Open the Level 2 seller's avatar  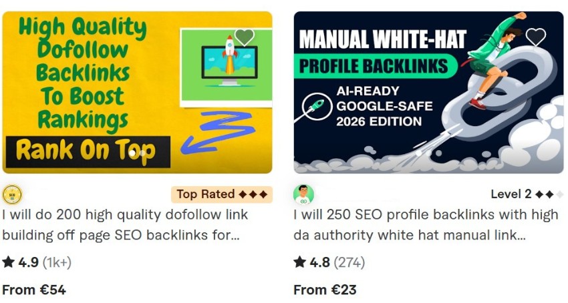[x=303, y=195]
